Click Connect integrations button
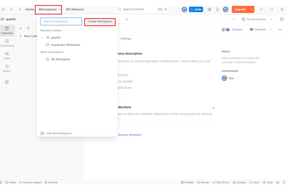The width and height of the screenshot is (293, 185). pos(232,29)
